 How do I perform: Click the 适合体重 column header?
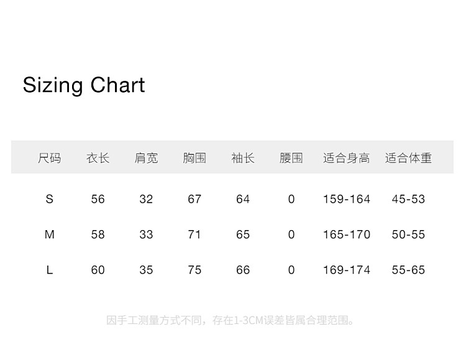408,158
